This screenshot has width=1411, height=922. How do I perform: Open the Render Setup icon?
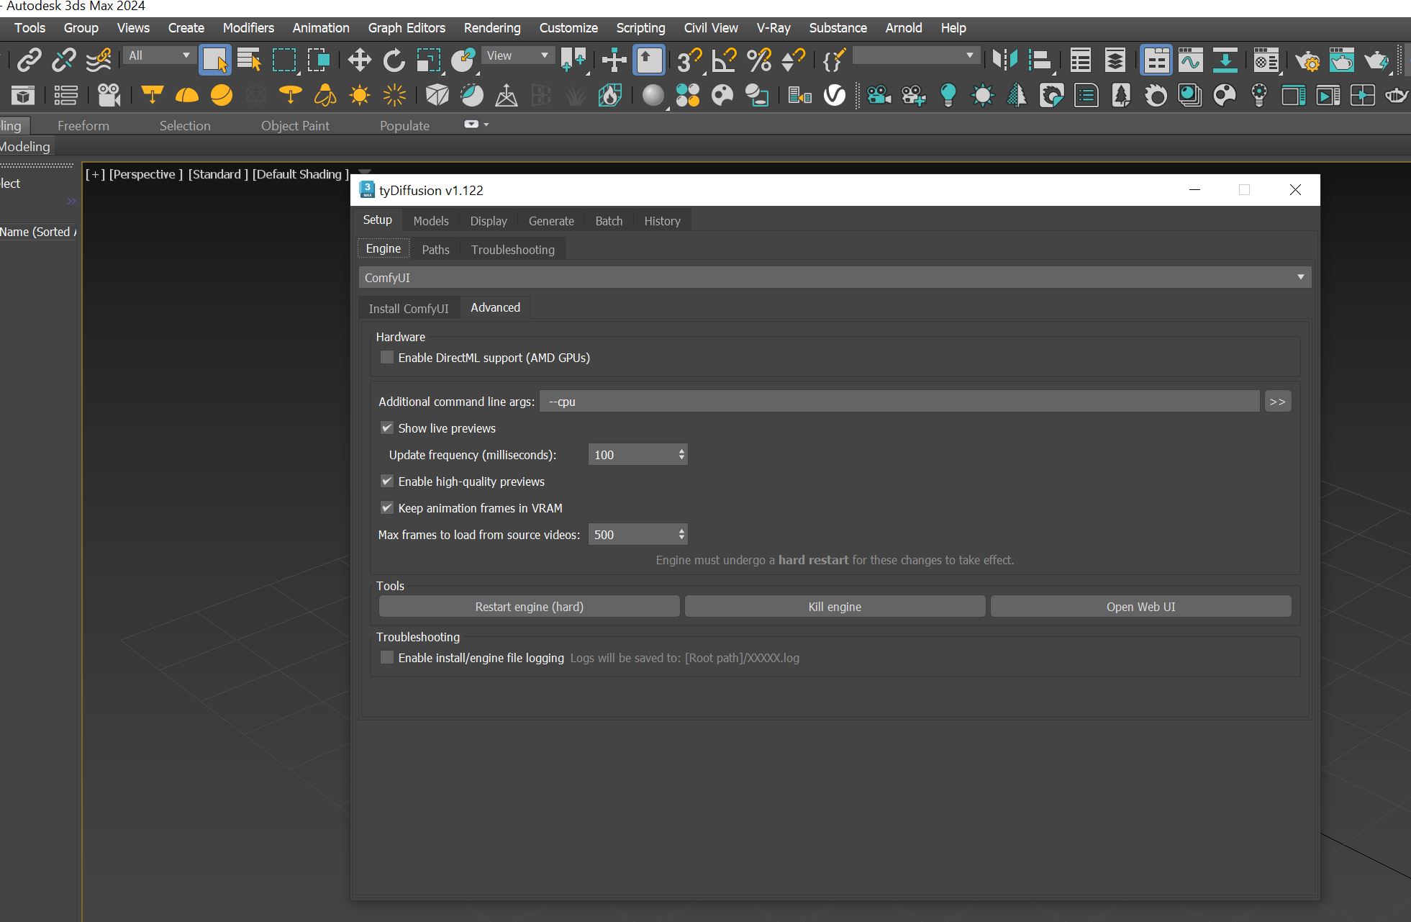[1307, 60]
